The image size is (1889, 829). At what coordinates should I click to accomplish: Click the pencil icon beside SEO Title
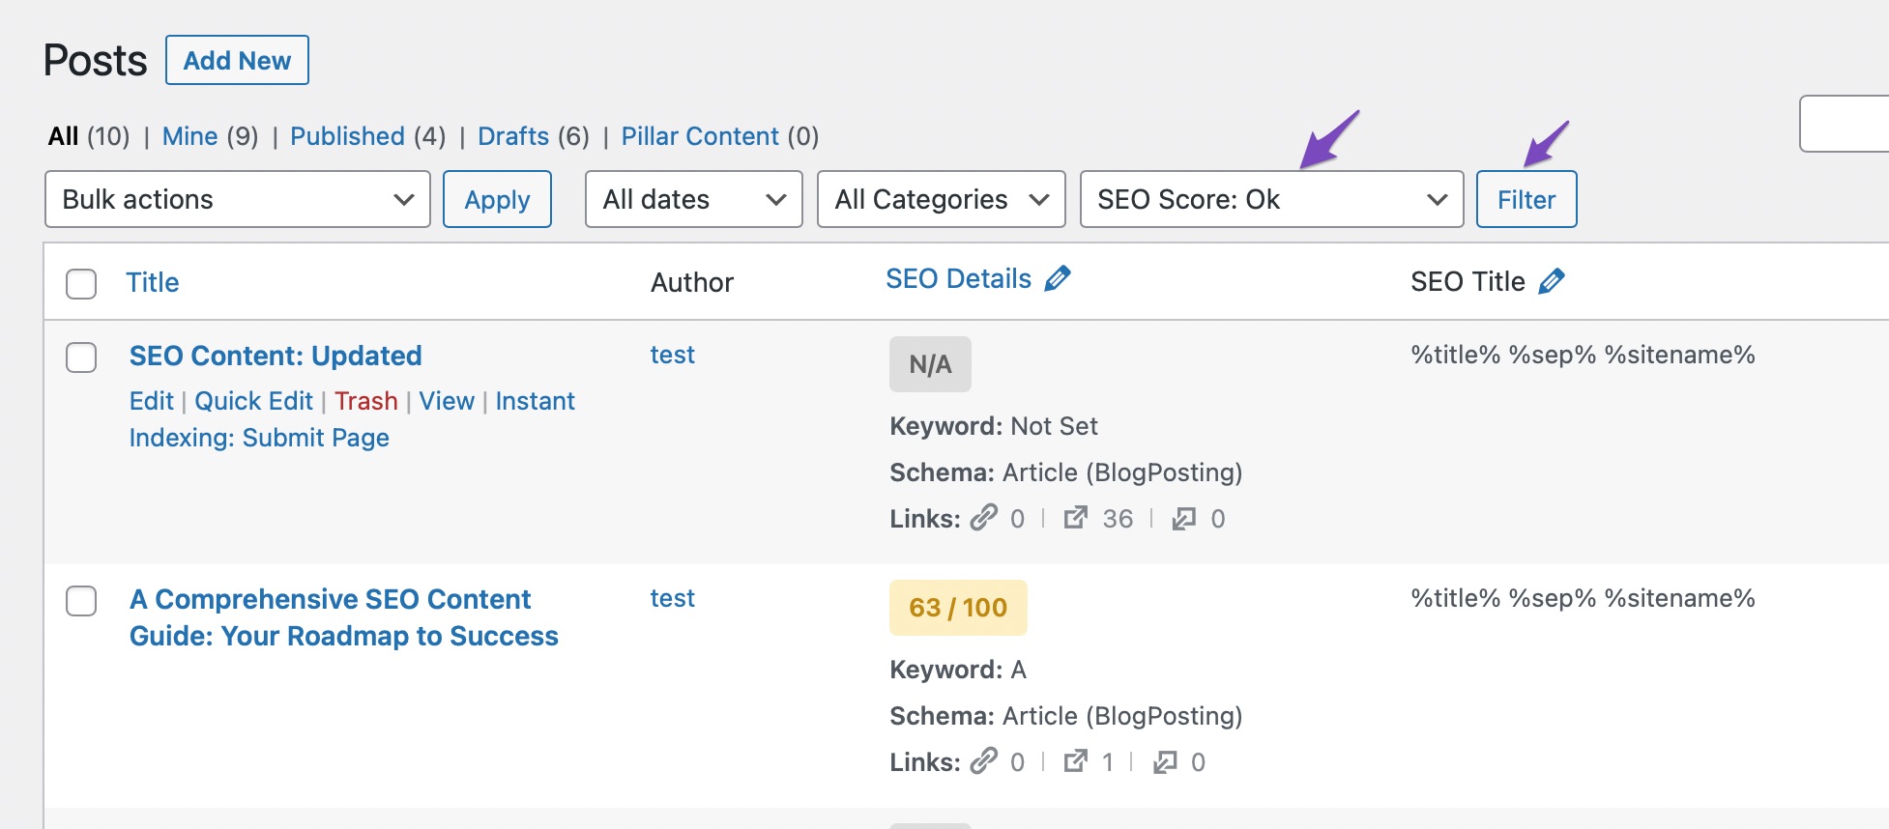click(x=1552, y=281)
